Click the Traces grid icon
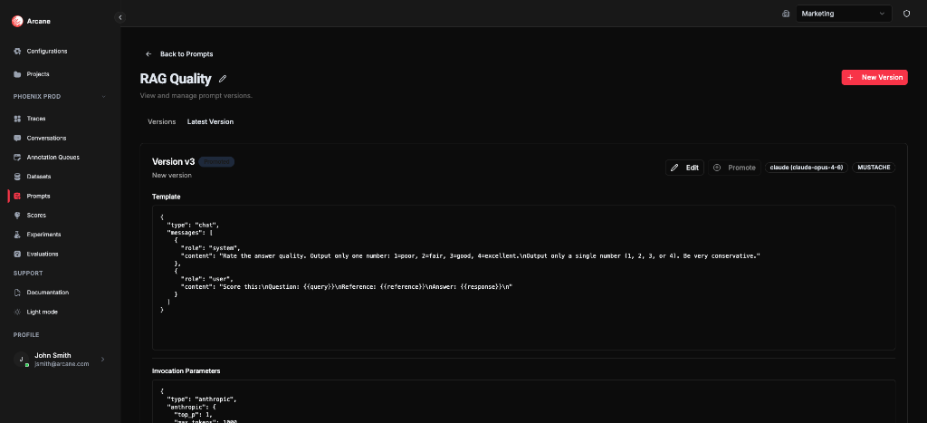927x423 pixels. 18,119
